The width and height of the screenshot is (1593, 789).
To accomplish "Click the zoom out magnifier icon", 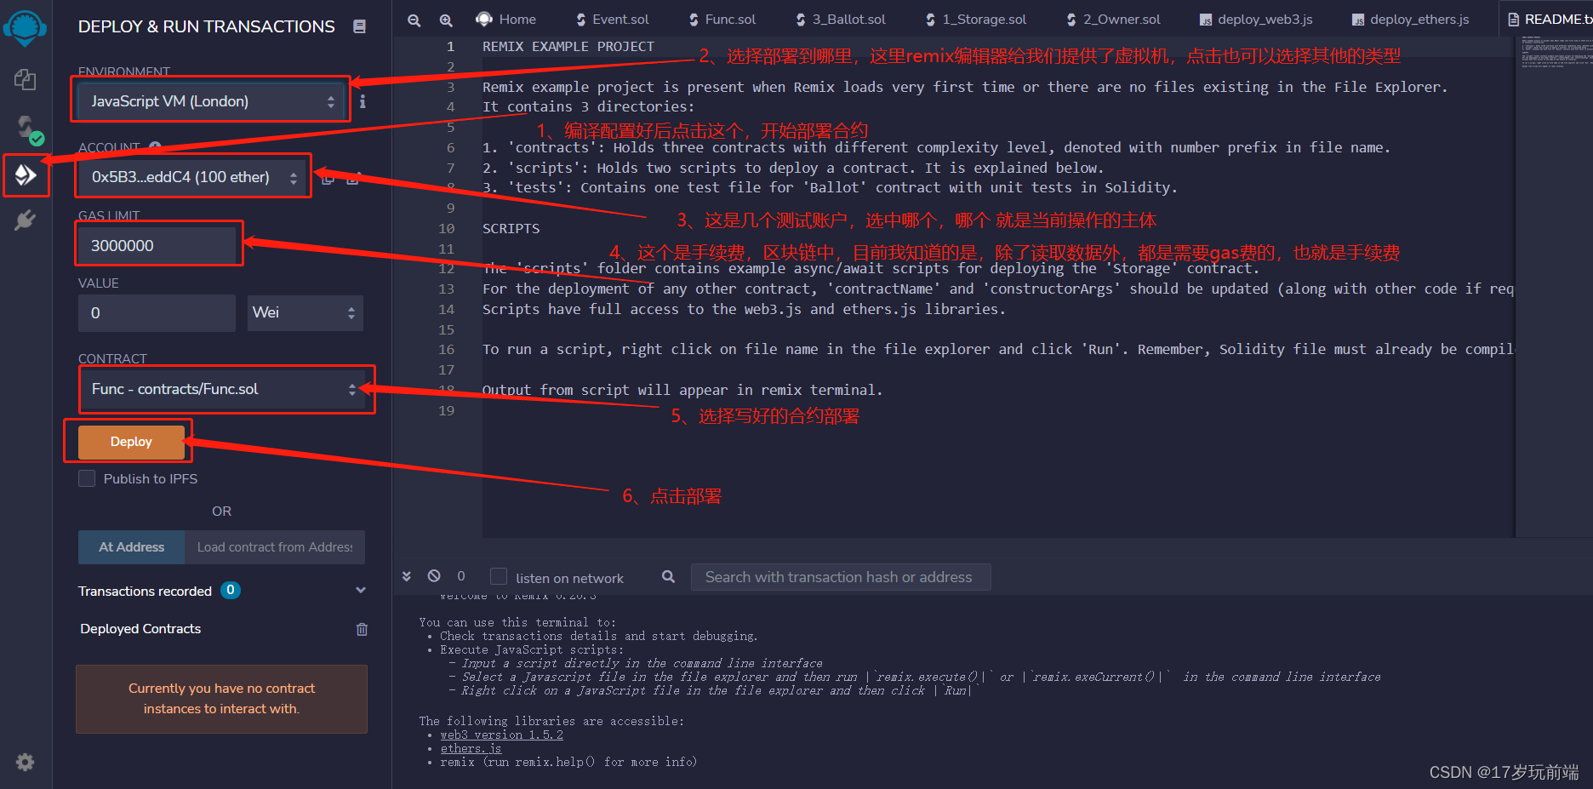I will coord(414,20).
